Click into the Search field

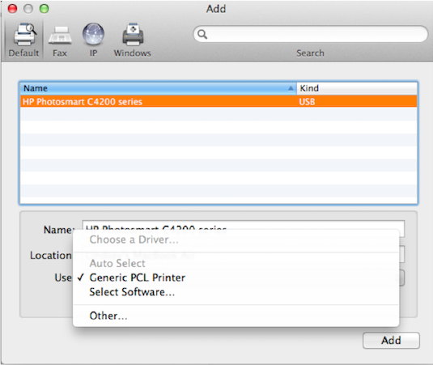[311, 34]
